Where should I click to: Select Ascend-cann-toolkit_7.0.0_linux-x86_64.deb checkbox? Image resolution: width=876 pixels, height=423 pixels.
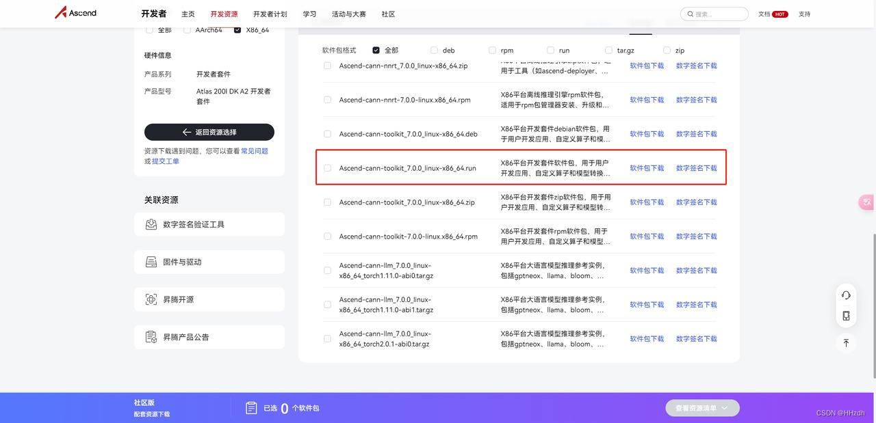pyautogui.click(x=327, y=134)
